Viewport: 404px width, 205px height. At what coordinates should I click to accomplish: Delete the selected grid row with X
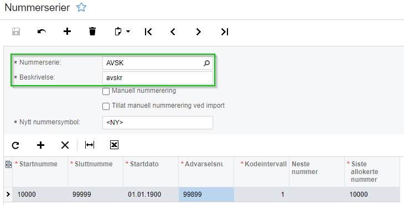tap(65, 145)
